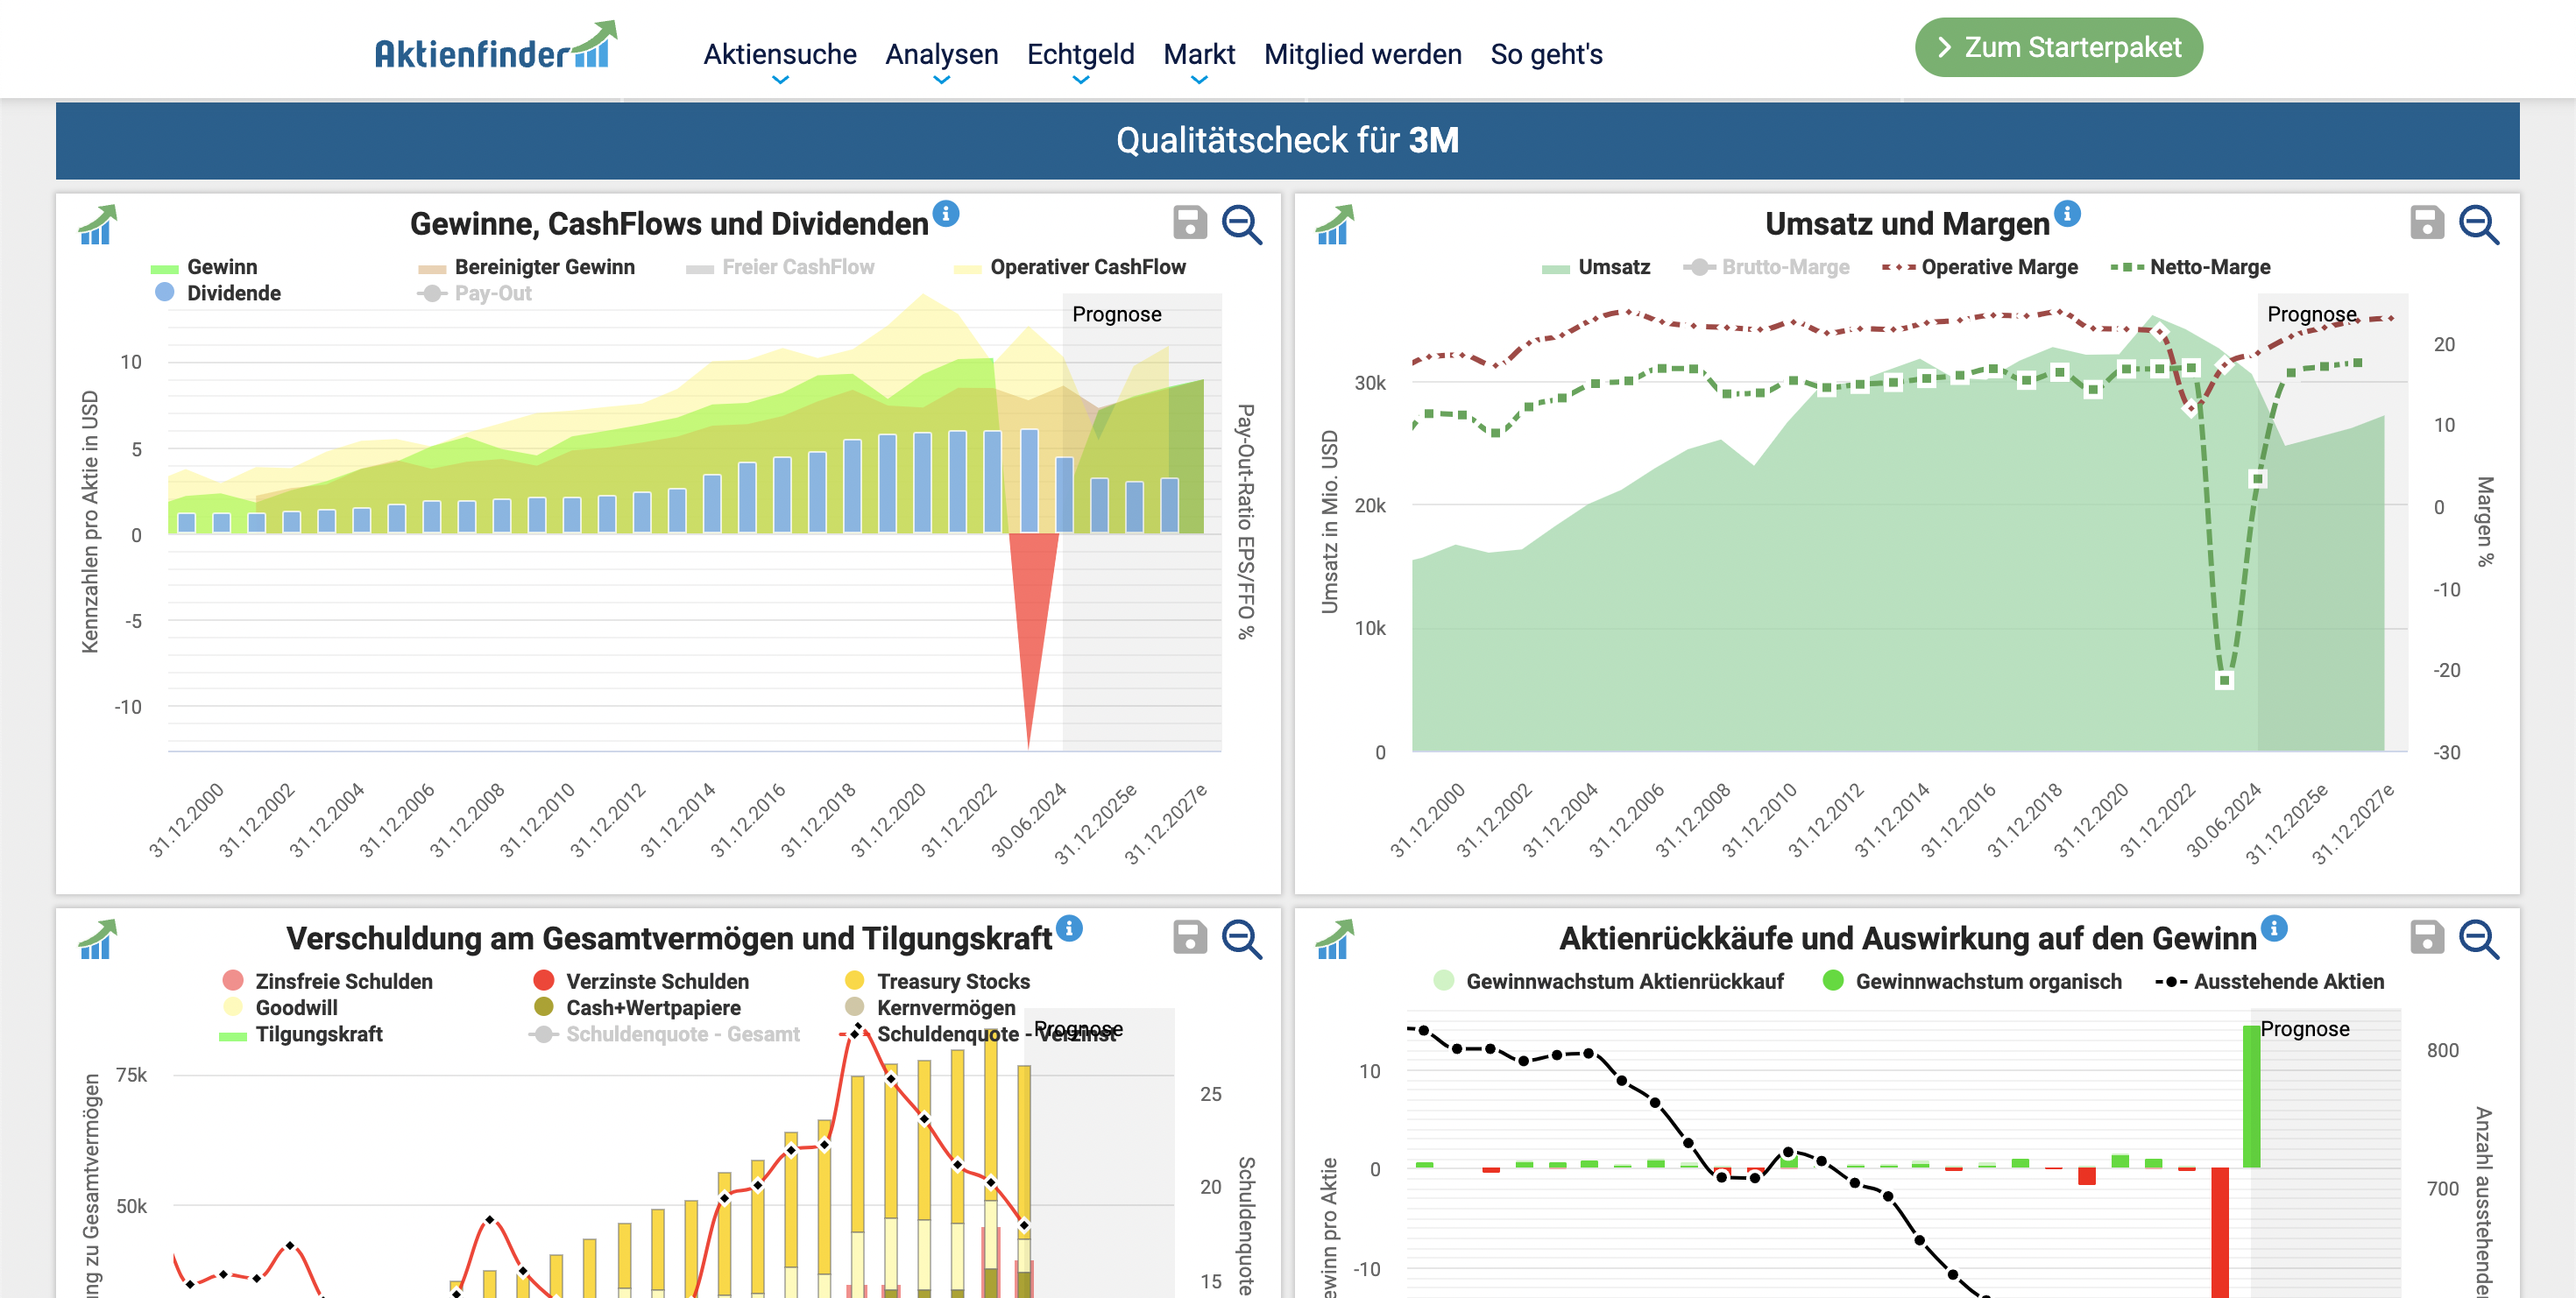
Task: Toggle Kernvermögen legend series
Action: (x=930, y=1007)
